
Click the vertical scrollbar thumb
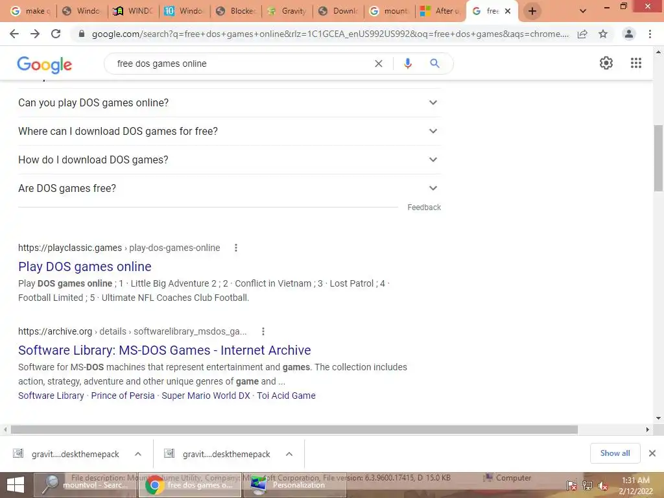[x=658, y=158]
